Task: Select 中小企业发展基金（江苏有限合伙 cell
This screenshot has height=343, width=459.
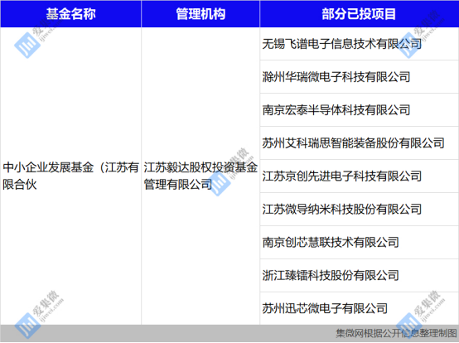Action: point(70,176)
